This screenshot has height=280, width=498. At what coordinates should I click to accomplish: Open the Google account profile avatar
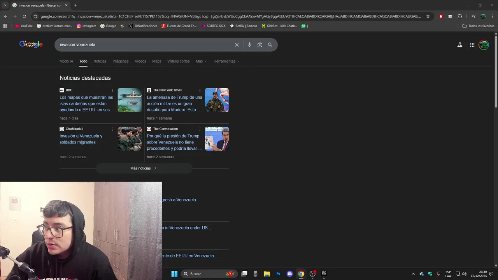coord(484,45)
